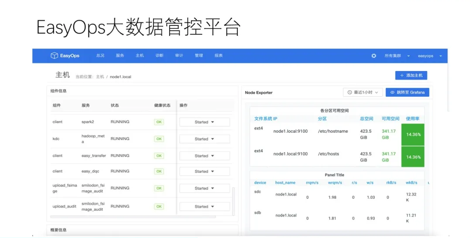Select the sdc device cell
The image size is (471, 238).
coord(257,192)
